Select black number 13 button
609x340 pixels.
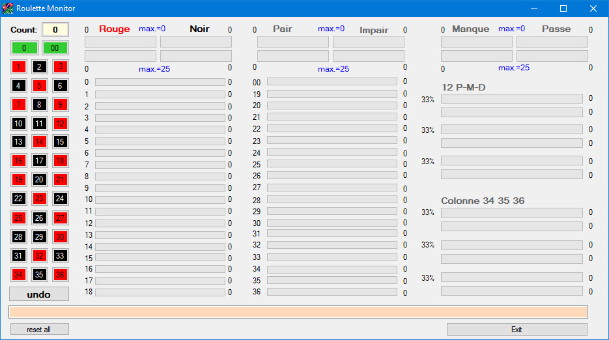click(18, 142)
